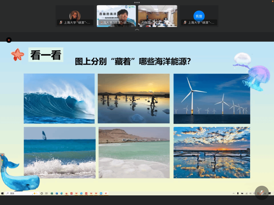Click the red recording indicator dot
274x205 pixels.
(9, 40)
